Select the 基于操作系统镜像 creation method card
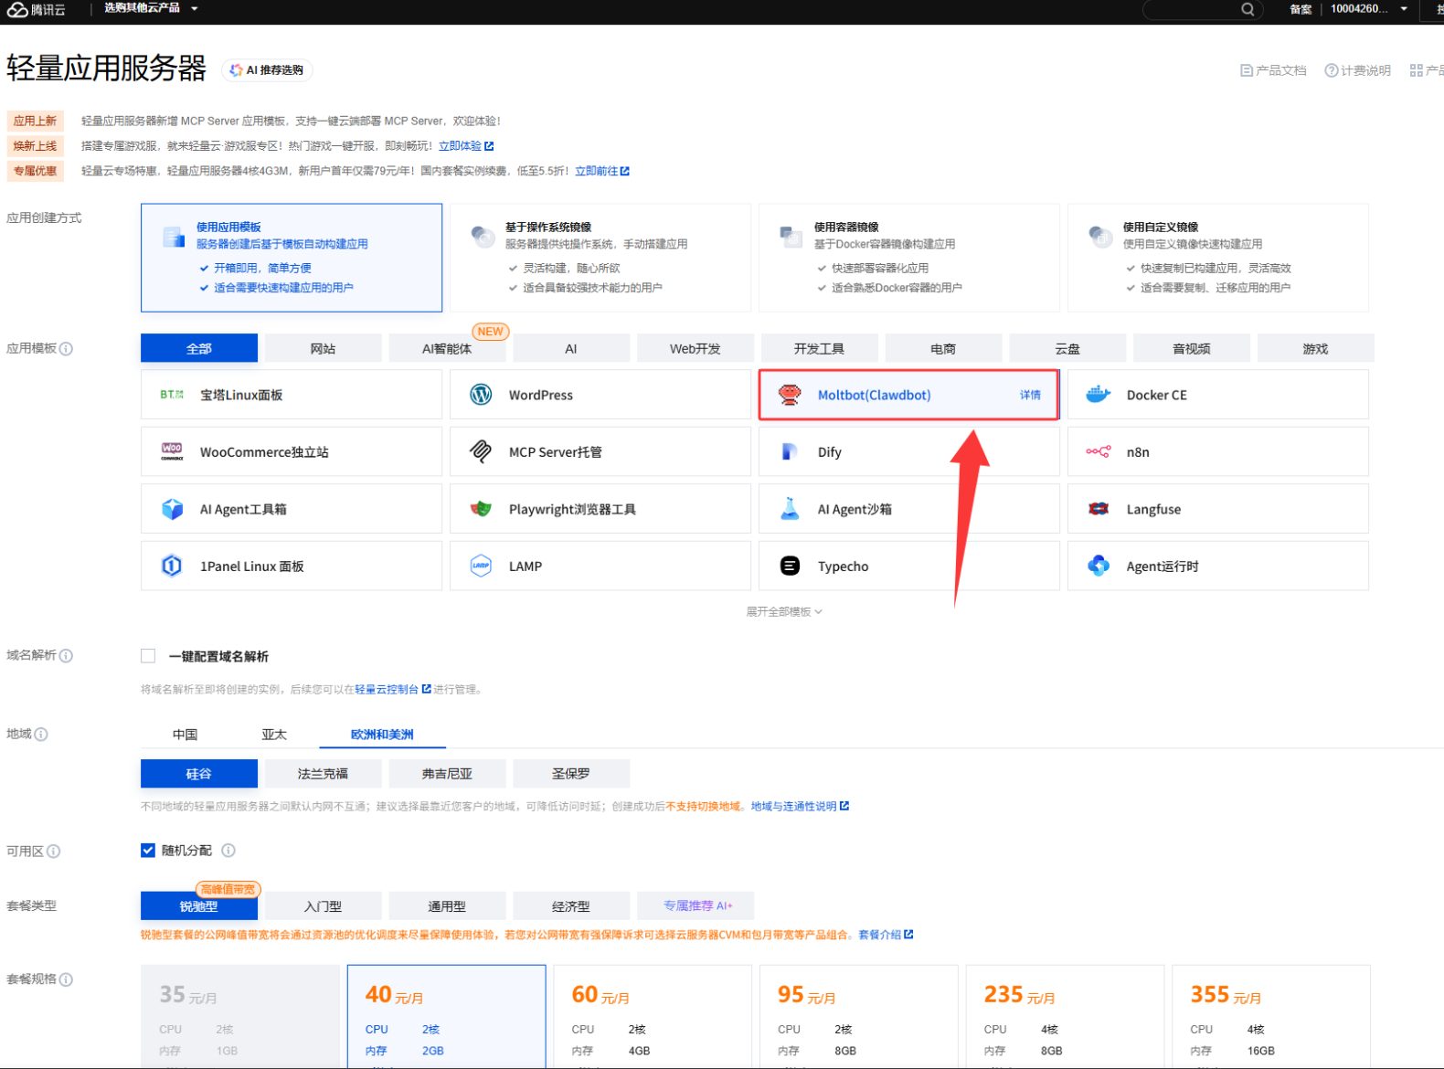The image size is (1444, 1069). (x=600, y=258)
